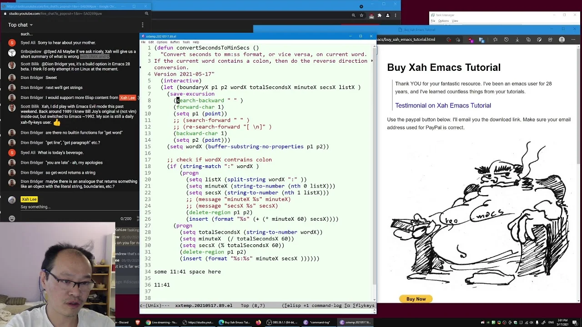Open the Emacs Tools menu

(186, 42)
